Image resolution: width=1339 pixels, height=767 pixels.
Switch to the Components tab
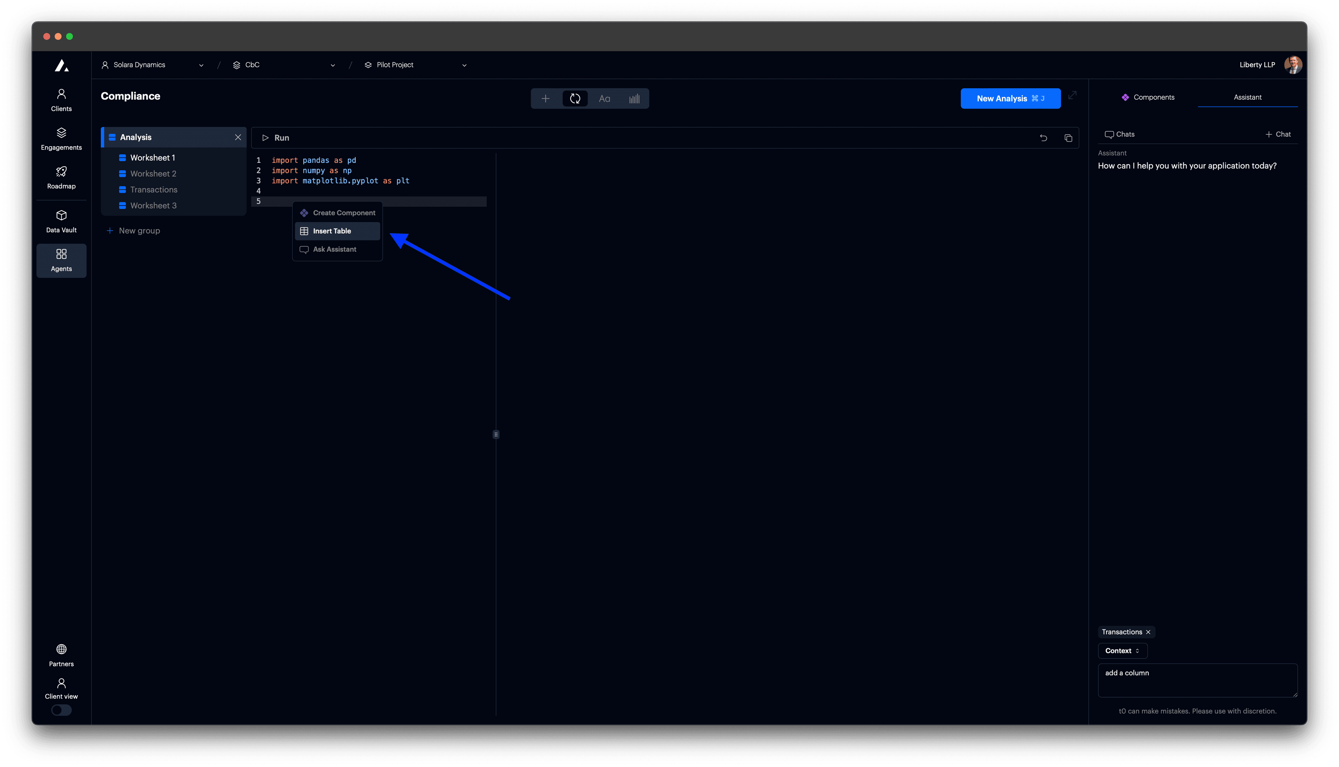[1148, 97]
